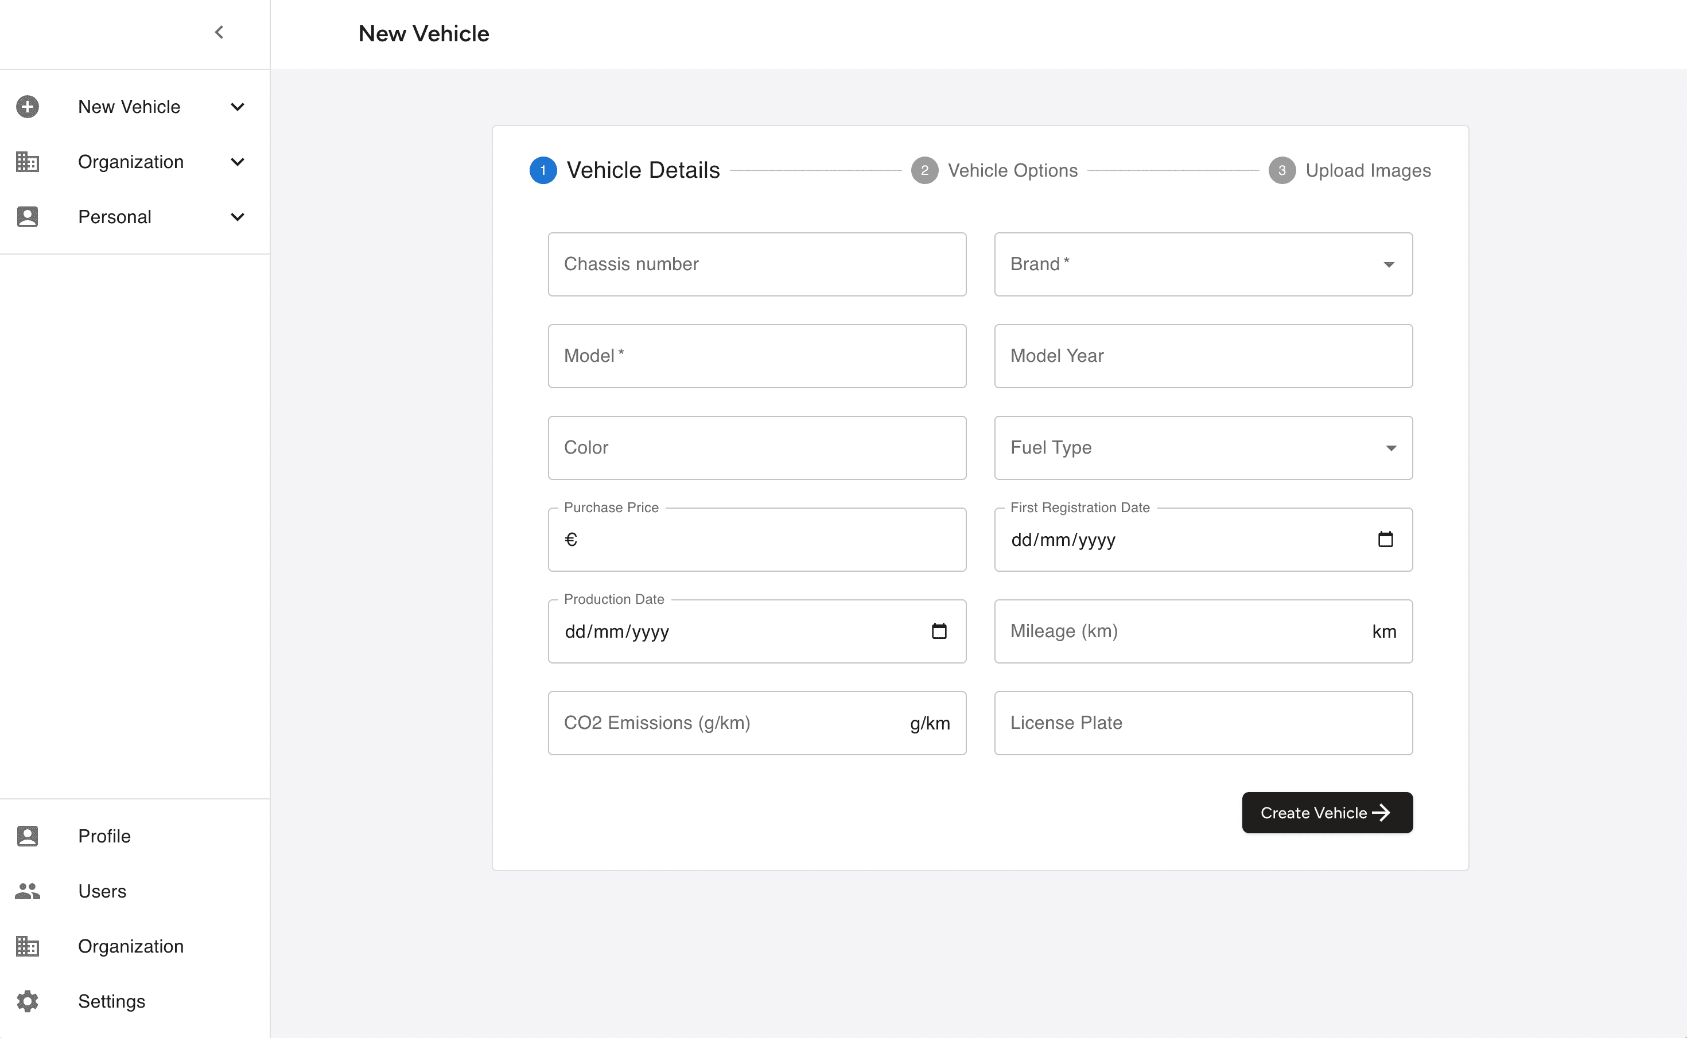1687x1038 pixels.
Task: Click the bottom Profile person icon
Action: tap(28, 836)
